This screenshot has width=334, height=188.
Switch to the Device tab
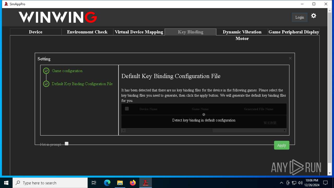coord(35,32)
